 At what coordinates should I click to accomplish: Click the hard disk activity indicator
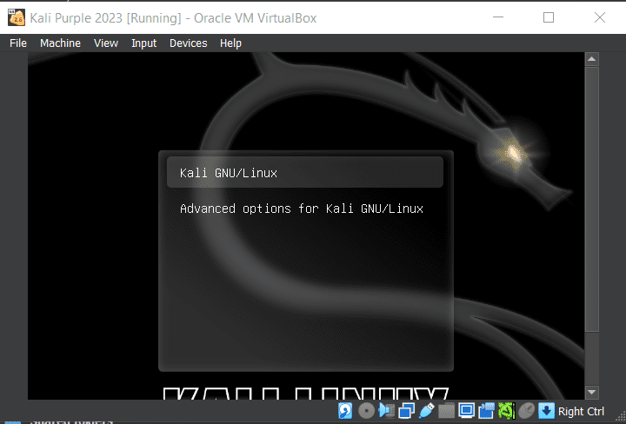[x=346, y=411]
